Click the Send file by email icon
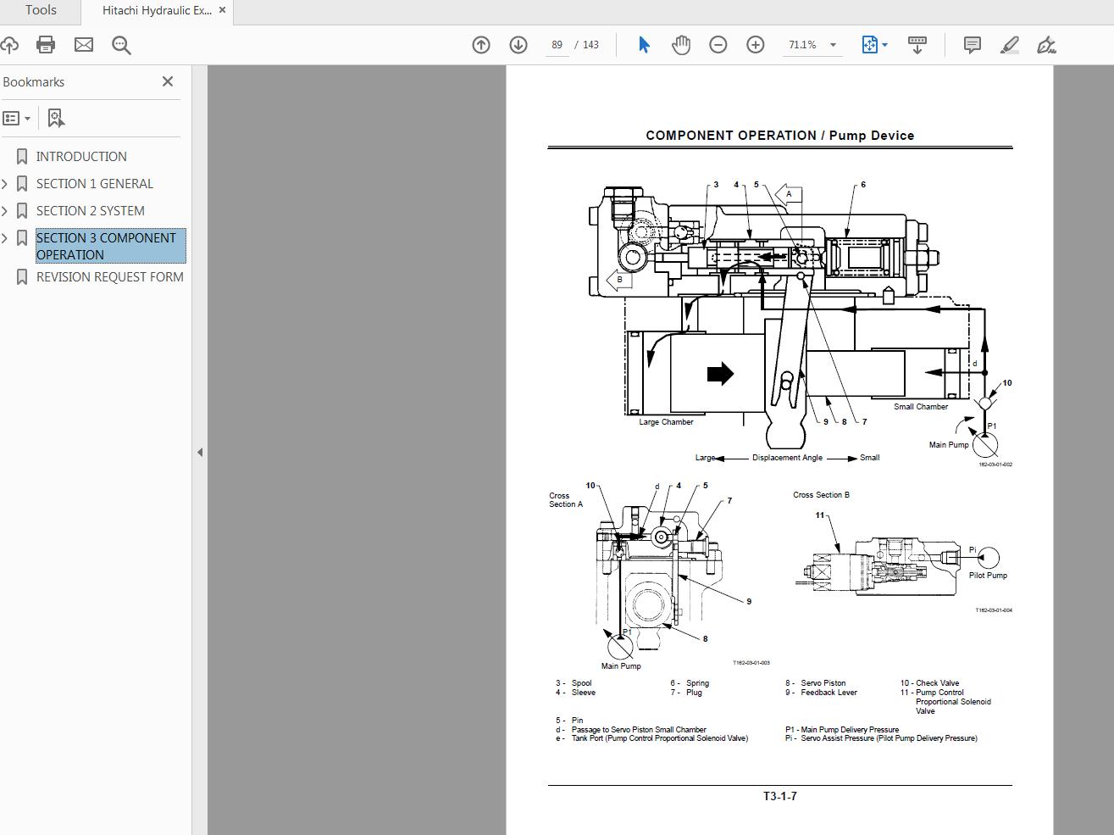This screenshot has height=835, width=1114. tap(84, 45)
